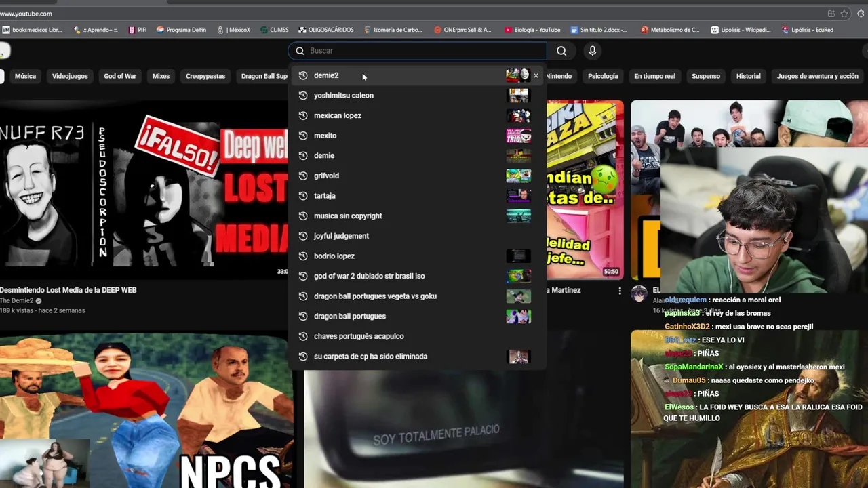Open Metabolismo de C bookmark
Viewport: 868px width, 488px height.
[670, 30]
